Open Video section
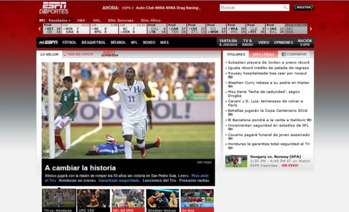The image size is (349, 212). click(x=263, y=43)
